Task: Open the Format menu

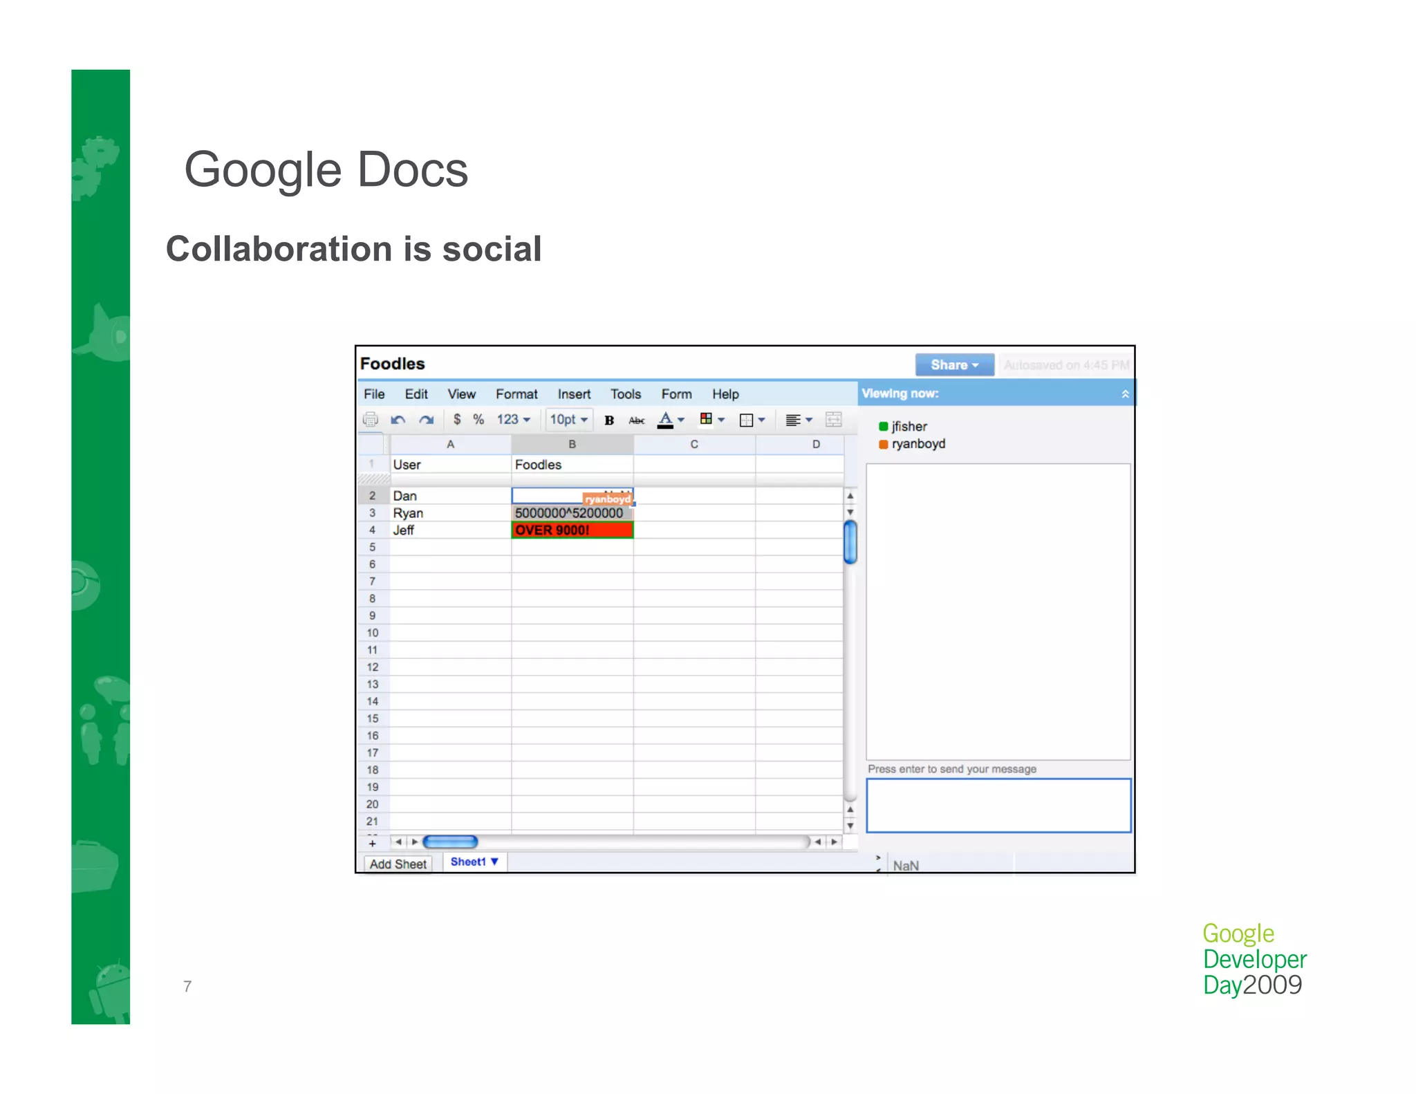Action: tap(516, 393)
